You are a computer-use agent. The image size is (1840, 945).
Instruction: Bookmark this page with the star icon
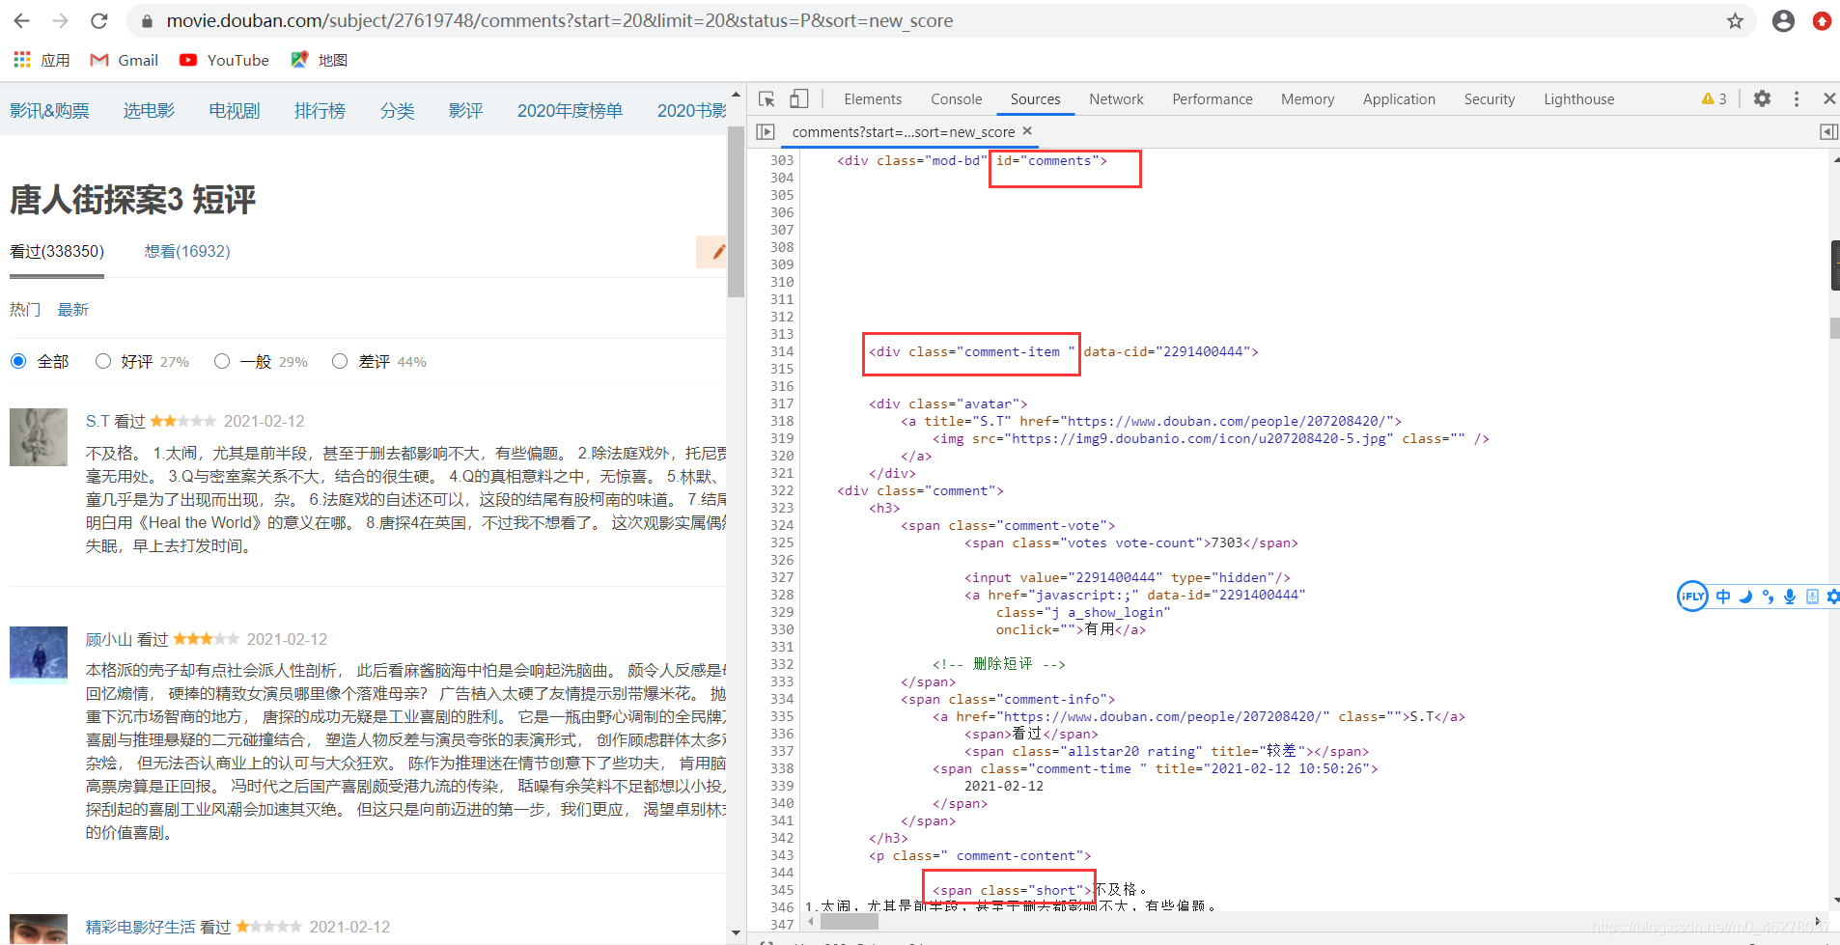(x=1735, y=20)
